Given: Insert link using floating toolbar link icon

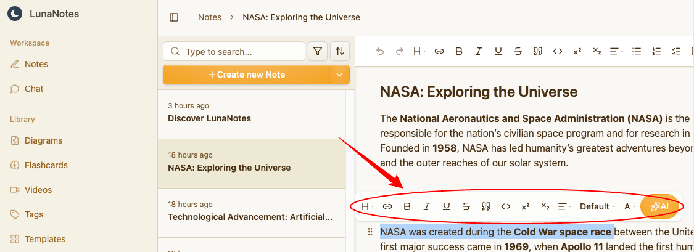Looking at the screenshot, I should (x=387, y=206).
